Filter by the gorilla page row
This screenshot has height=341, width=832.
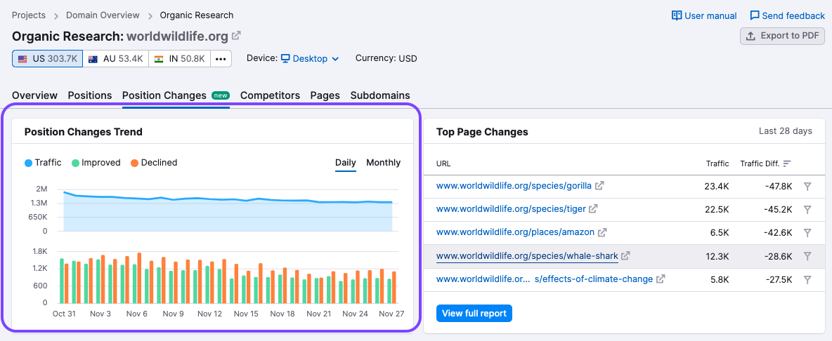807,186
